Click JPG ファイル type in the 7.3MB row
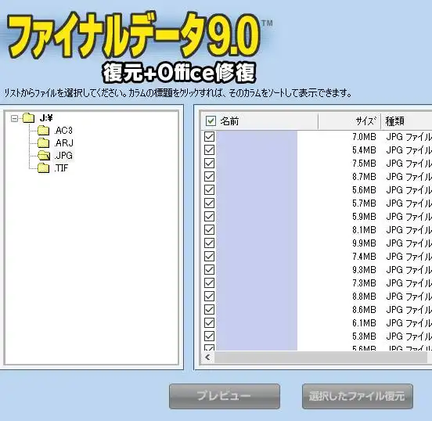This screenshot has height=421, width=432. 409,283
